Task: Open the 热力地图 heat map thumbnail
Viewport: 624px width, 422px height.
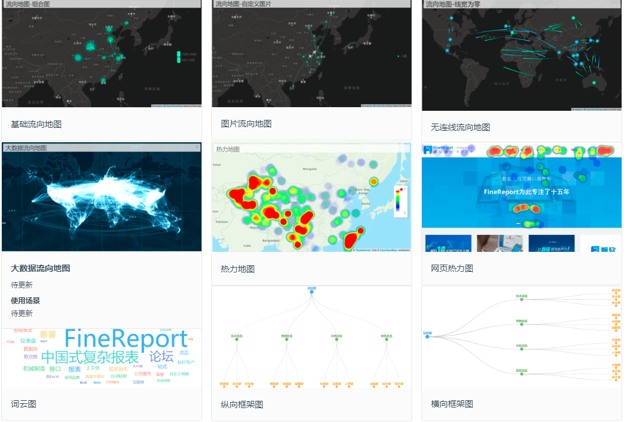Action: tap(312, 197)
